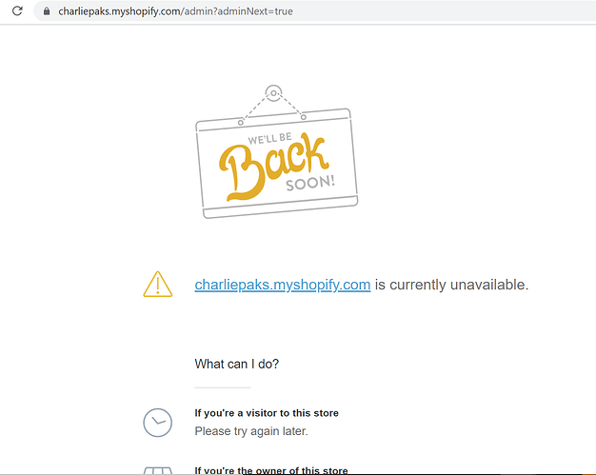Click the admin?adminNext=true part of URL
Viewport: 596px width, 475px height.
tap(239, 11)
